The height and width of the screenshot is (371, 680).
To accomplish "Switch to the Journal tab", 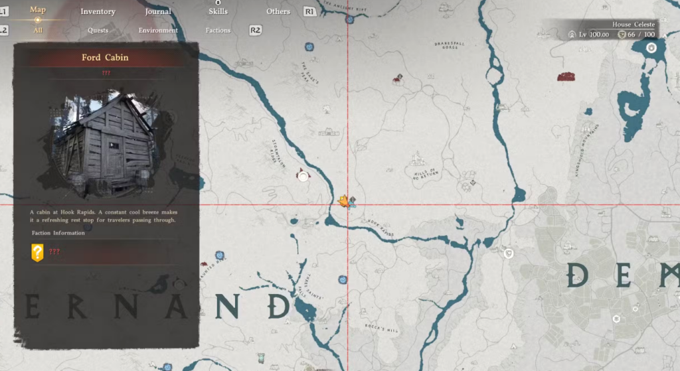I will [x=158, y=11].
